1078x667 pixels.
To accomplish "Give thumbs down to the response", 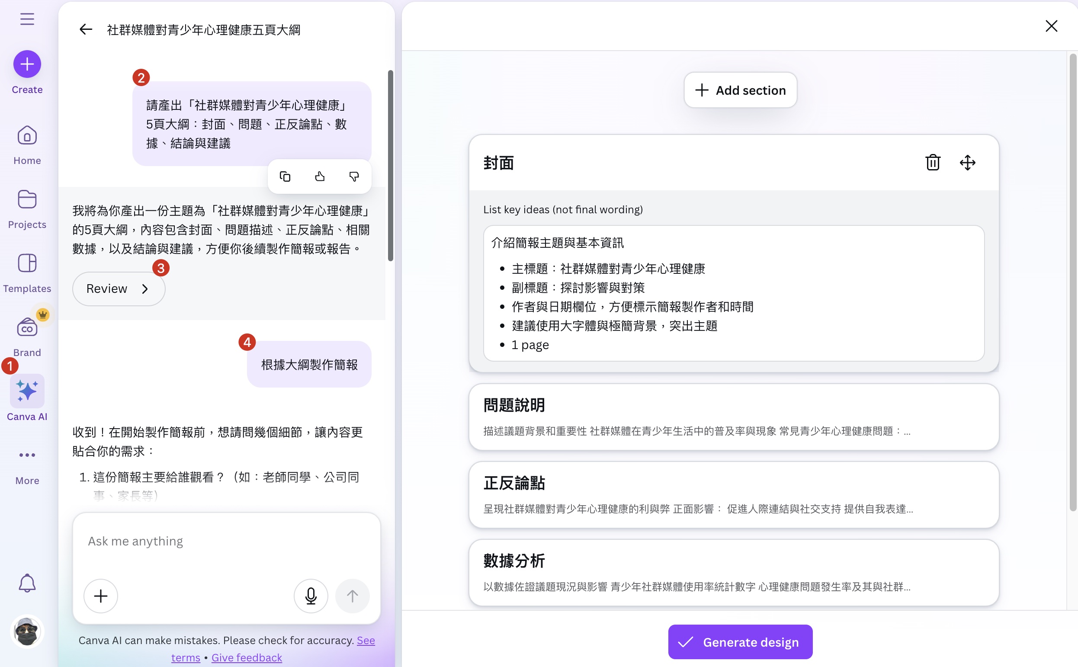I will pos(354,177).
